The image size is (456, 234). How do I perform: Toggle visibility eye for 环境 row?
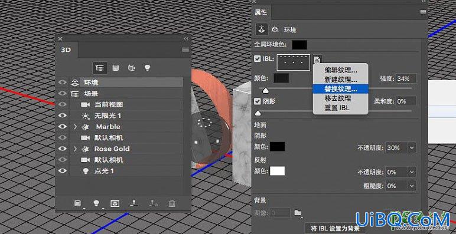tap(62, 83)
